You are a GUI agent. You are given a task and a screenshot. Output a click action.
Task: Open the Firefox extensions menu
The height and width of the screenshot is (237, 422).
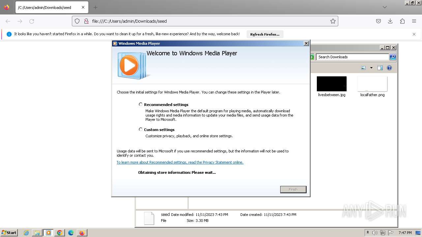coord(402,21)
